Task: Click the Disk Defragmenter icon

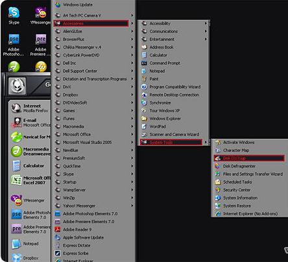Action: [217, 166]
